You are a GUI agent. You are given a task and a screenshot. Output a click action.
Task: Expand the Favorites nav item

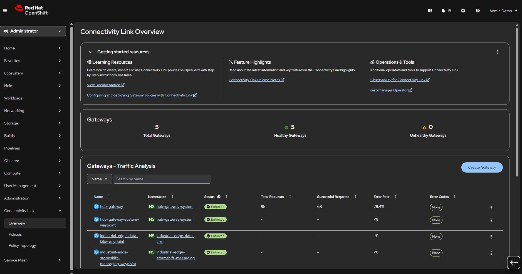pyautogui.click(x=33, y=61)
